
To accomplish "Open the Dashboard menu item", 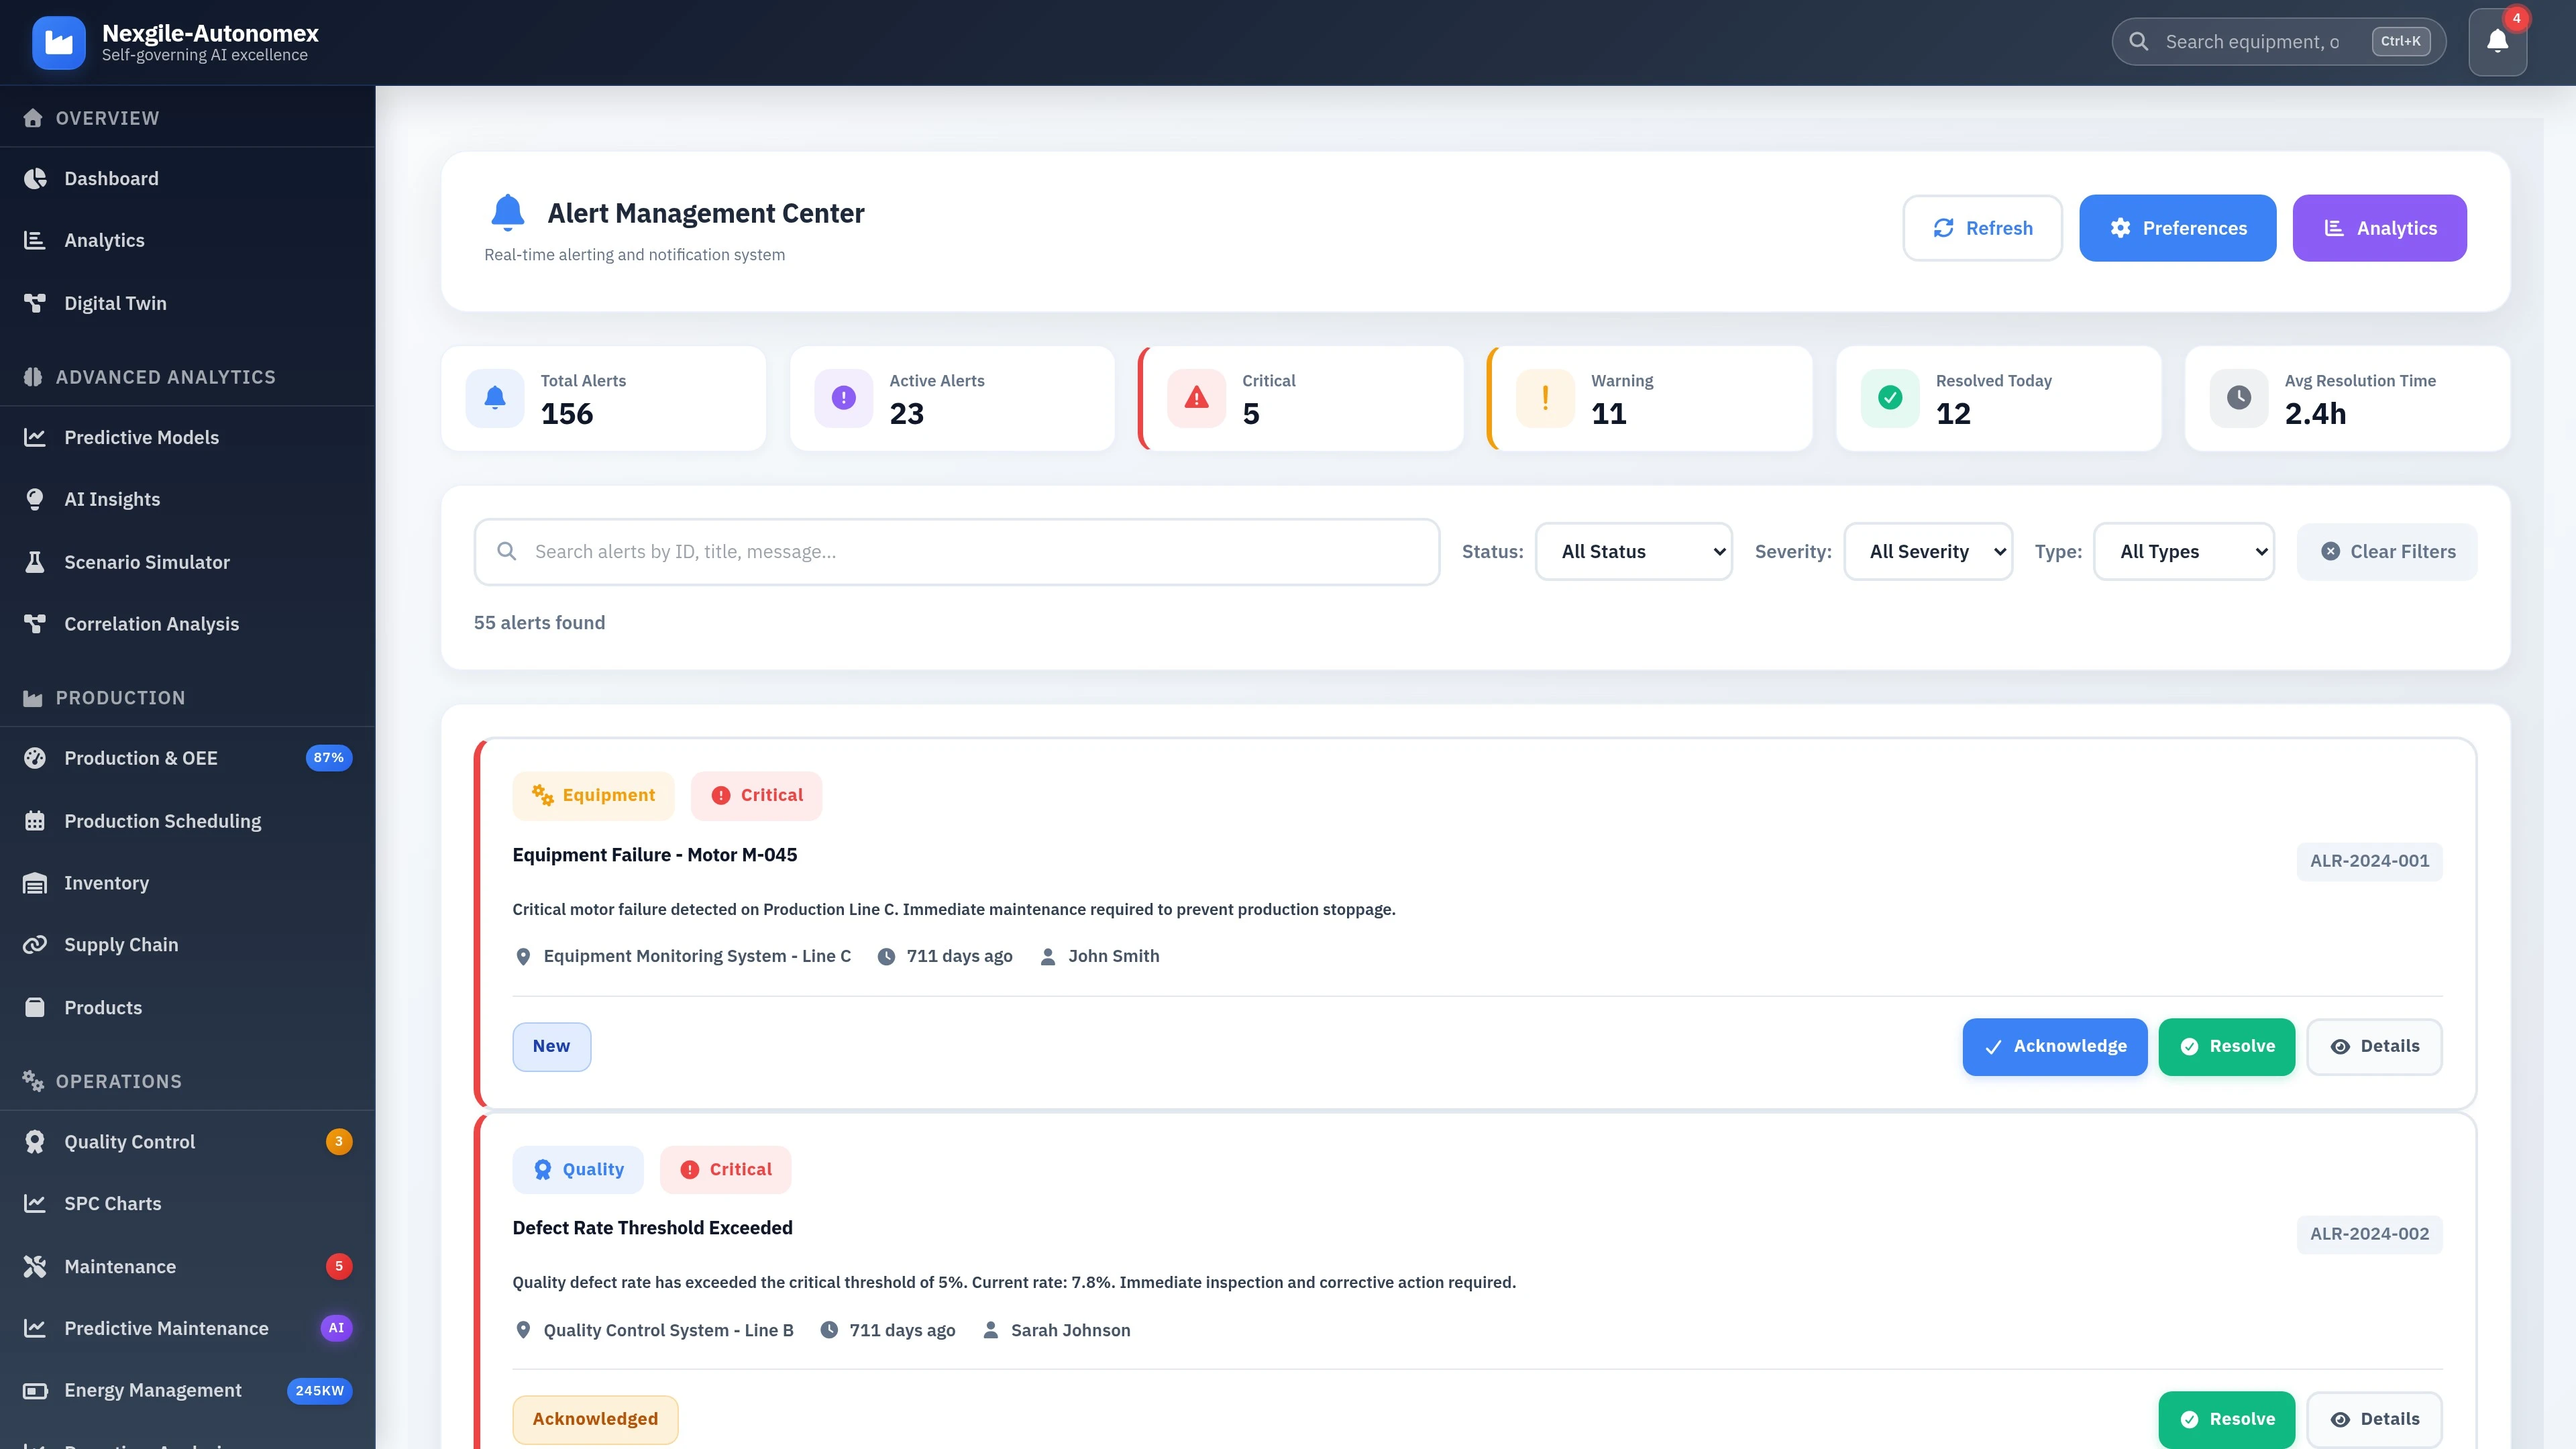I will 110,178.
